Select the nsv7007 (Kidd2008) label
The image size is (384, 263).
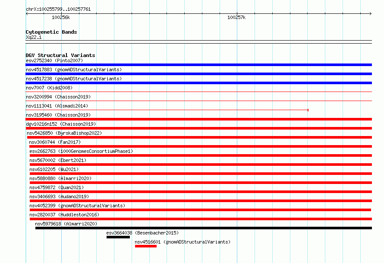coord(49,88)
